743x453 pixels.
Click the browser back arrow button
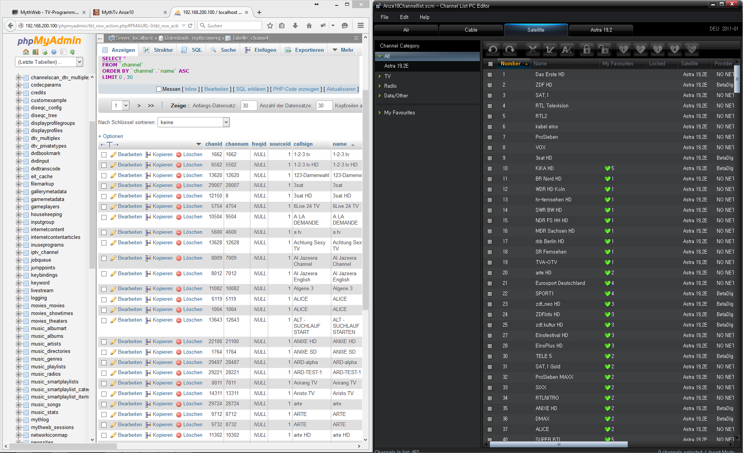[x=10, y=26]
